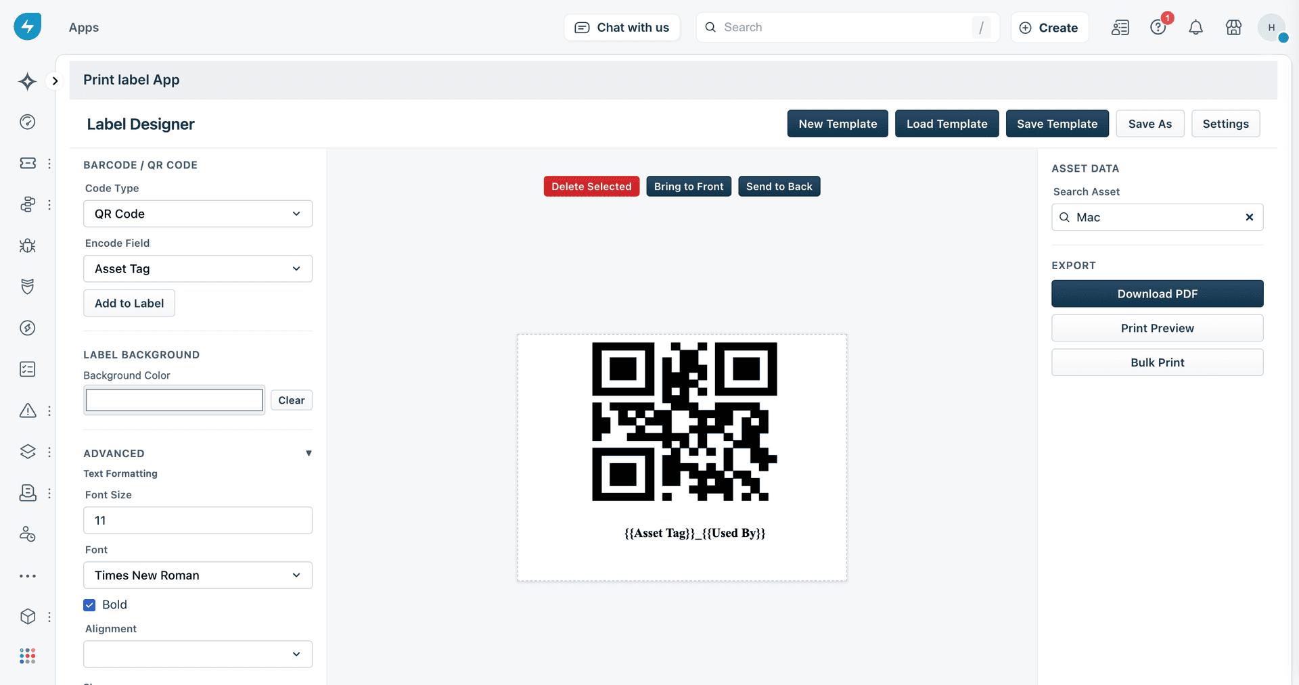Open the Problems bug icon in sidebar
1299x685 pixels.
click(x=28, y=245)
